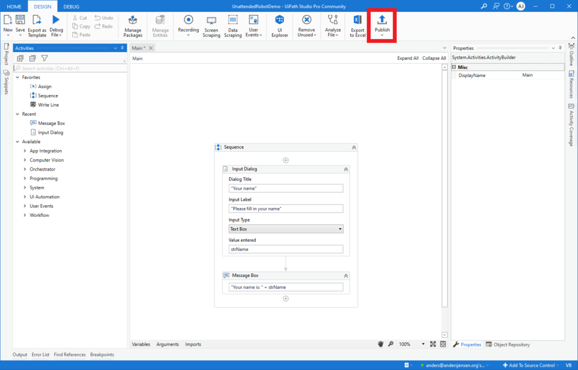
Task: Open the Output panel
Action: point(20,355)
